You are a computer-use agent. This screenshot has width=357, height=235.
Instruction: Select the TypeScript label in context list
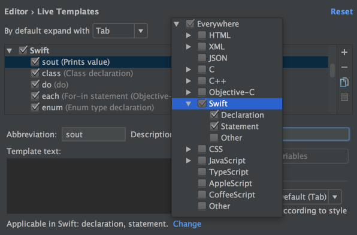click(229, 172)
